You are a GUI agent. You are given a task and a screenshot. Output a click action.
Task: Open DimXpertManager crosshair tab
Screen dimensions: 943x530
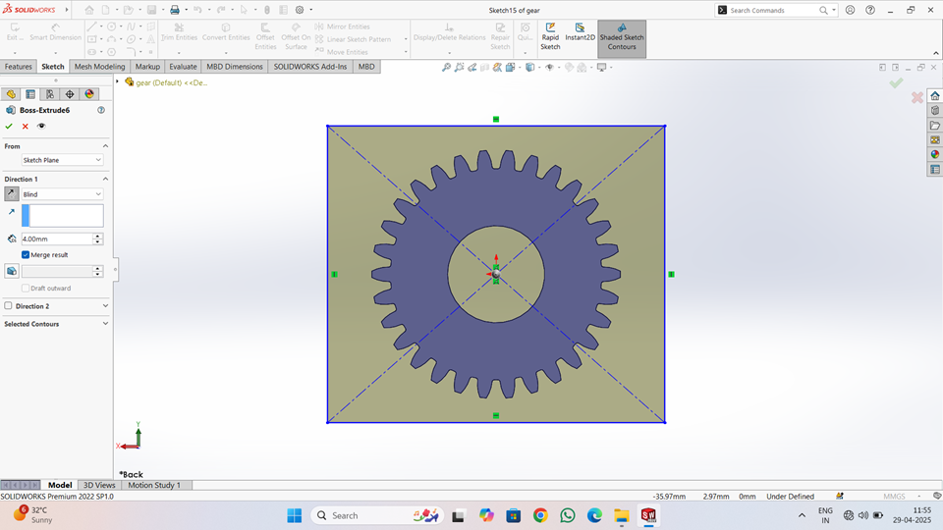tap(70, 94)
